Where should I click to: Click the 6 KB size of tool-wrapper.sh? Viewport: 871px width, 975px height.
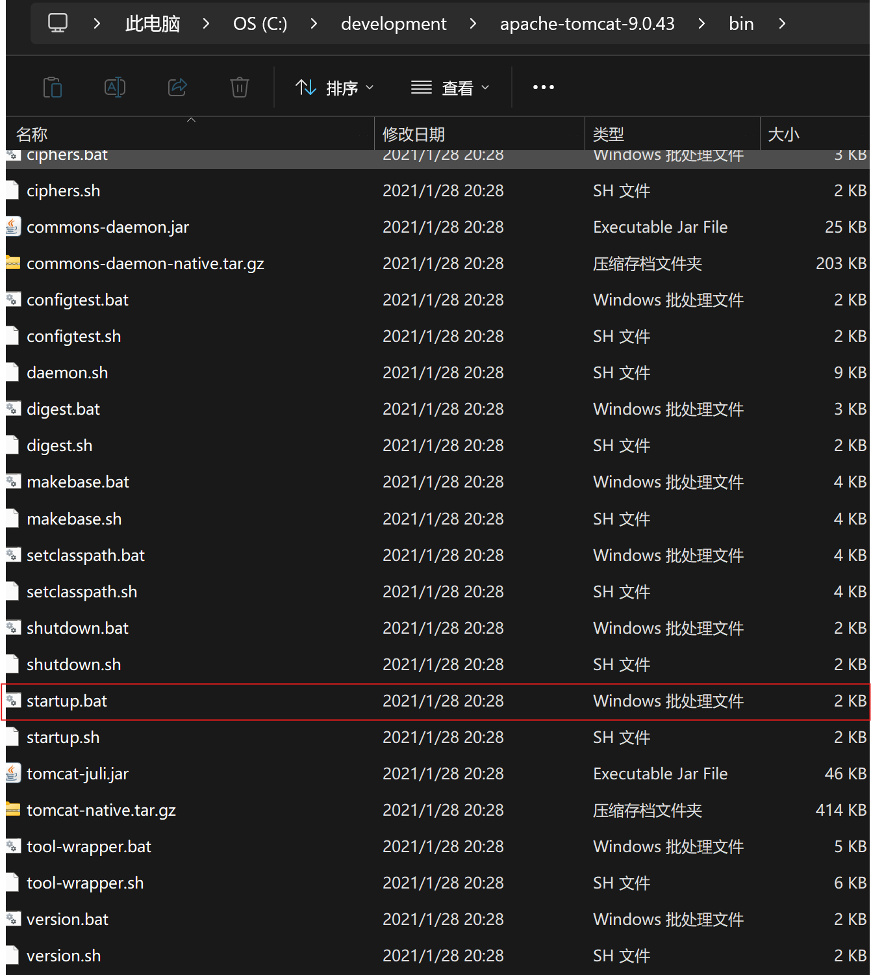pos(850,883)
